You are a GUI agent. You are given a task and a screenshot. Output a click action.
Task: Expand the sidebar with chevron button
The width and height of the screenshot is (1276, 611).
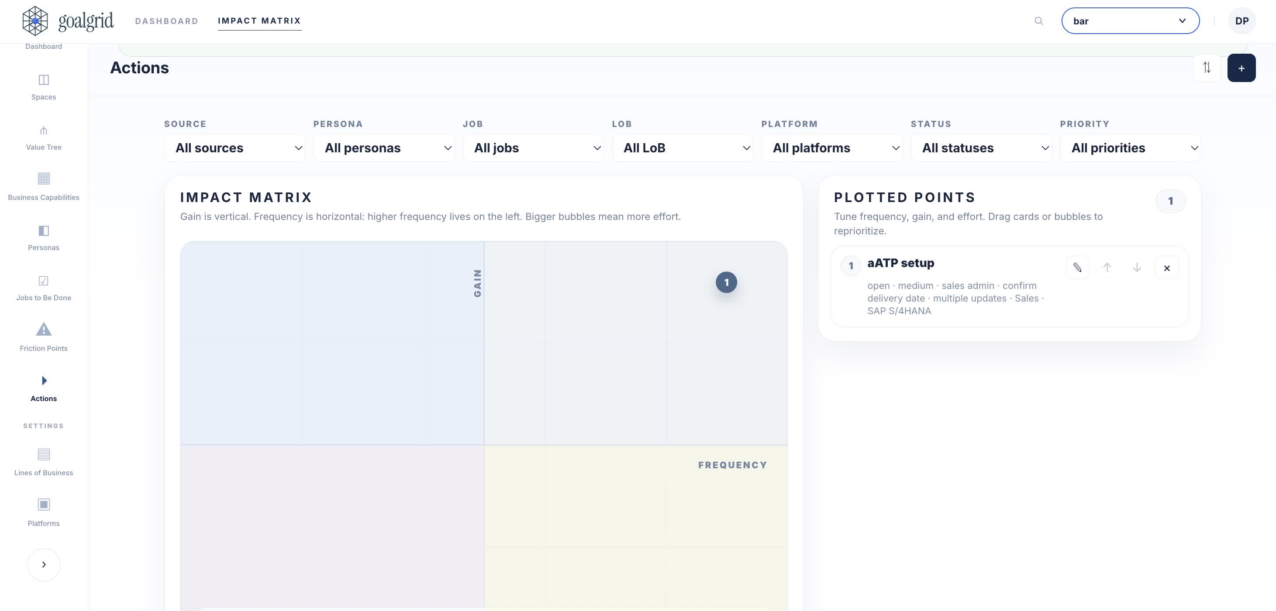point(44,564)
